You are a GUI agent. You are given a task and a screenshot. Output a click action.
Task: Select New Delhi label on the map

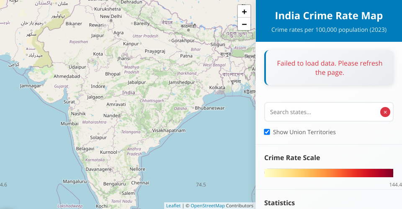click(x=111, y=16)
